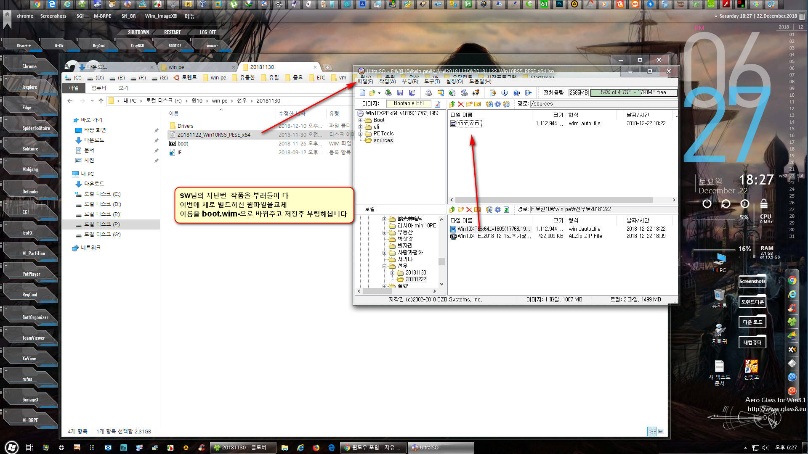
Task: Click the Bootable EFI image type field
Action: 409,103
